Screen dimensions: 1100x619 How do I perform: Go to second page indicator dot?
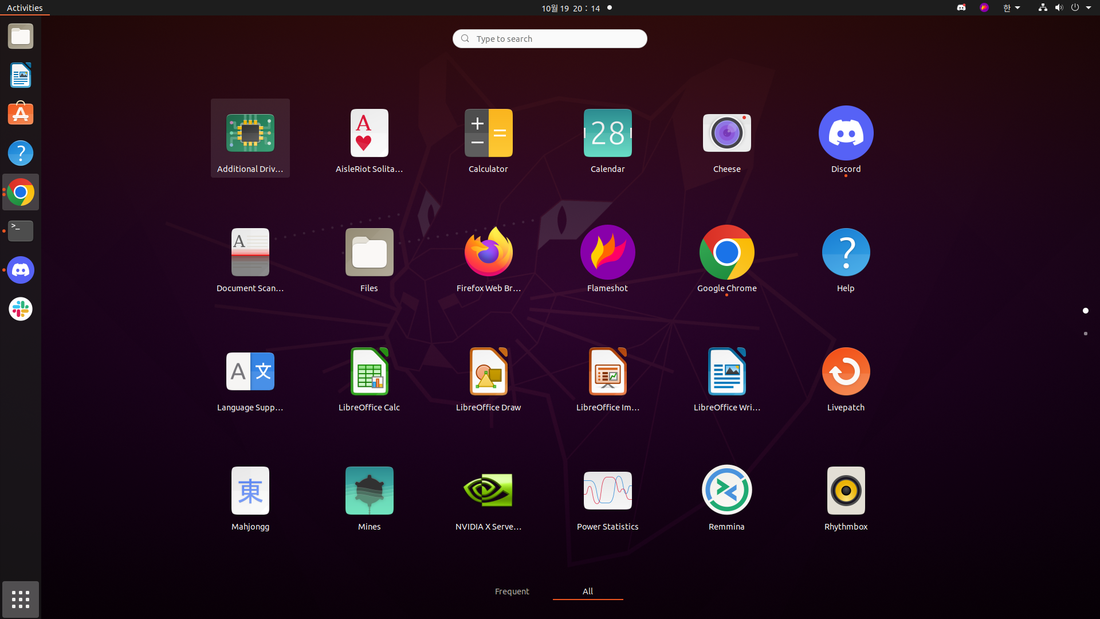coord(1085,334)
